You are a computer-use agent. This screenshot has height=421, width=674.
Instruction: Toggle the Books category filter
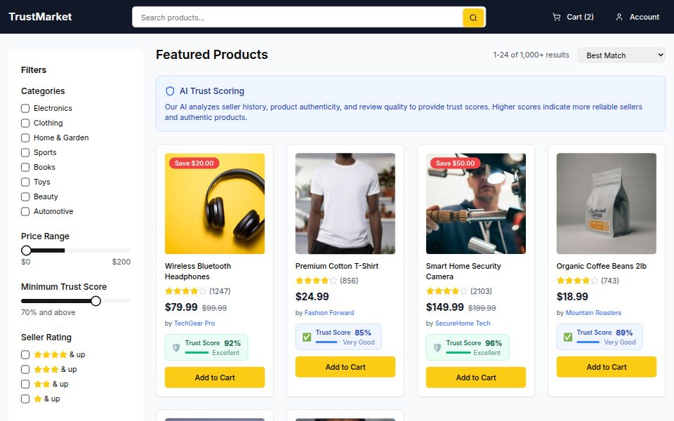[x=25, y=167]
